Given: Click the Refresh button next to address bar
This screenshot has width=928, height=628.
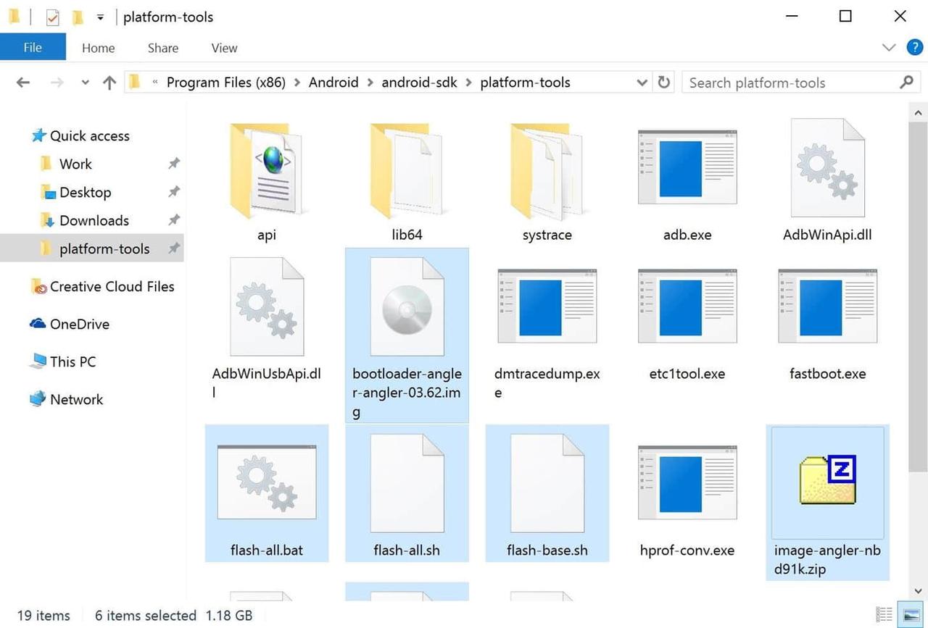Looking at the screenshot, I should [663, 83].
